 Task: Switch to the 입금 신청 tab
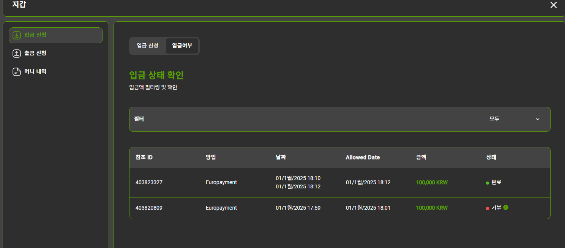[x=148, y=46]
